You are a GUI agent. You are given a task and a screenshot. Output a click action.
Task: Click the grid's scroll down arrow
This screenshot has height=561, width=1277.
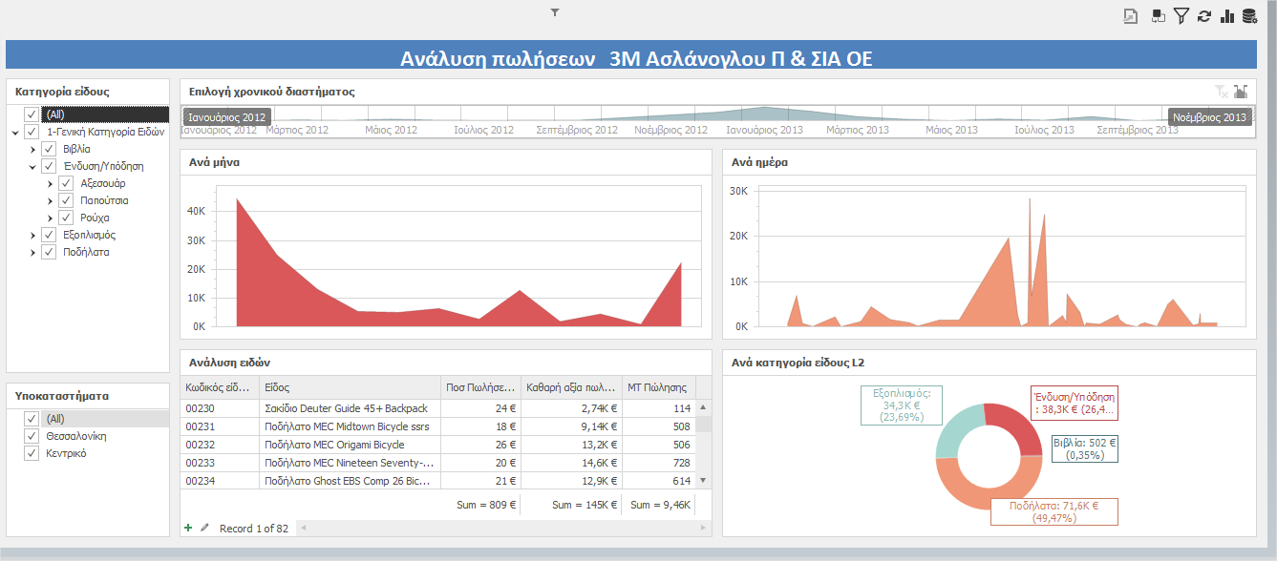704,480
